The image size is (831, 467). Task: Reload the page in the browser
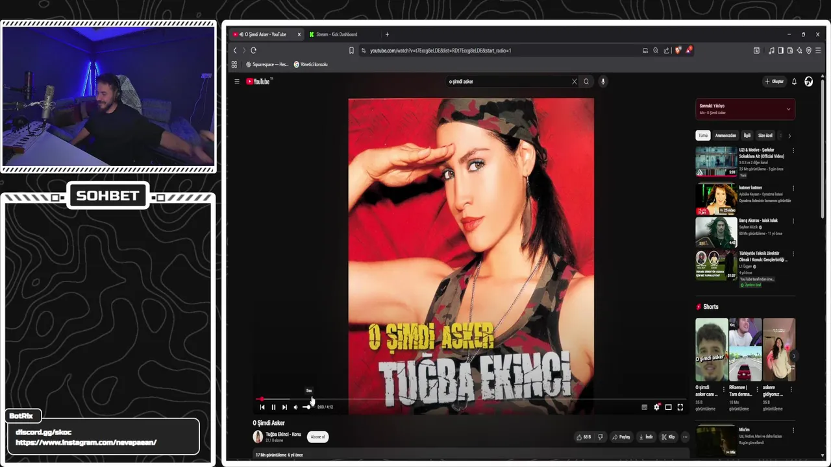coord(253,51)
